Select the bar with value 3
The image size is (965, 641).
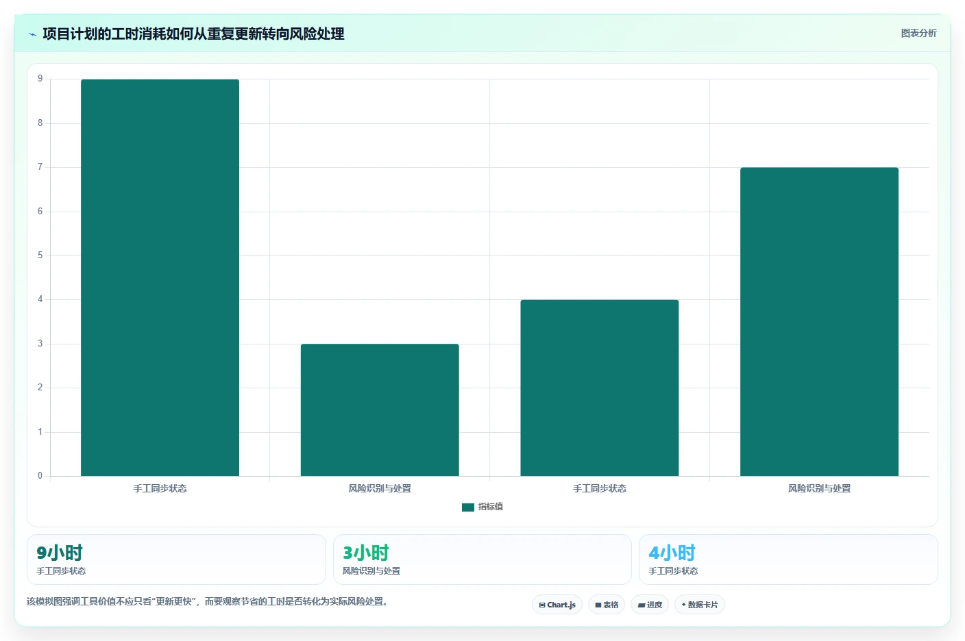click(x=380, y=410)
